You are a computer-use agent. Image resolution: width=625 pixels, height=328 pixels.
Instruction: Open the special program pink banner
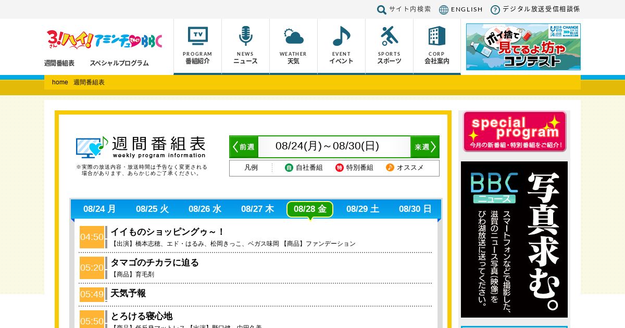pos(515,131)
